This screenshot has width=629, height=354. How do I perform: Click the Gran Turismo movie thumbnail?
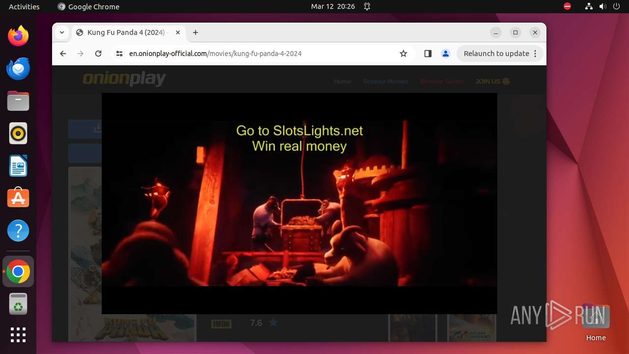pos(472,327)
